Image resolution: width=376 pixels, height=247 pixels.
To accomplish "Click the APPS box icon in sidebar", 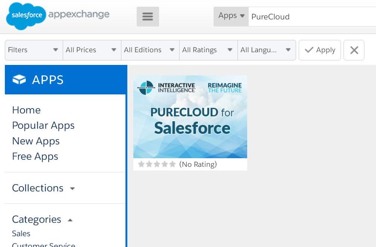I will (x=19, y=79).
